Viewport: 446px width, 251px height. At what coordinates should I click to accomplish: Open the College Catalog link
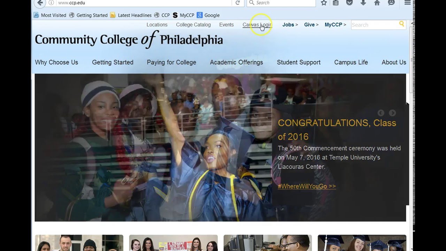pos(193,25)
